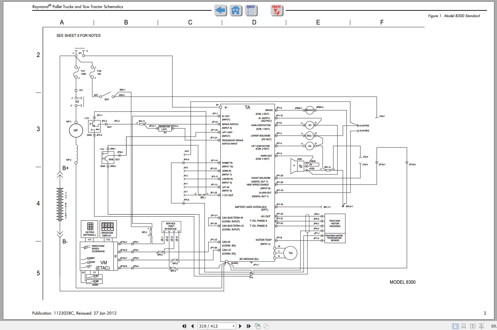Go to the previous page
The width and height of the screenshot is (497, 330).
tap(192, 326)
